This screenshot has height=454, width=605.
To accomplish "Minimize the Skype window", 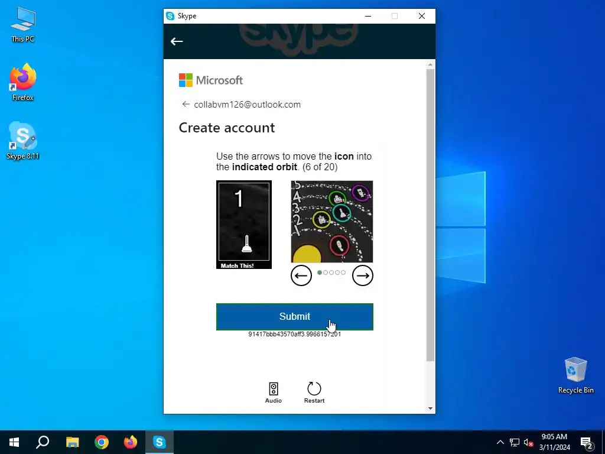I will click(x=368, y=16).
